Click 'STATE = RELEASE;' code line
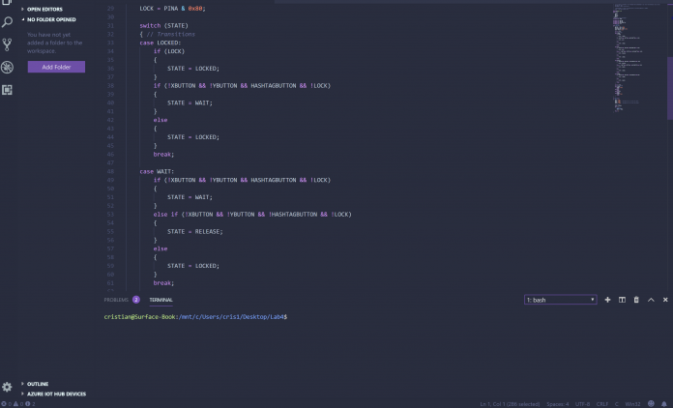The height and width of the screenshot is (408, 673). coord(195,232)
